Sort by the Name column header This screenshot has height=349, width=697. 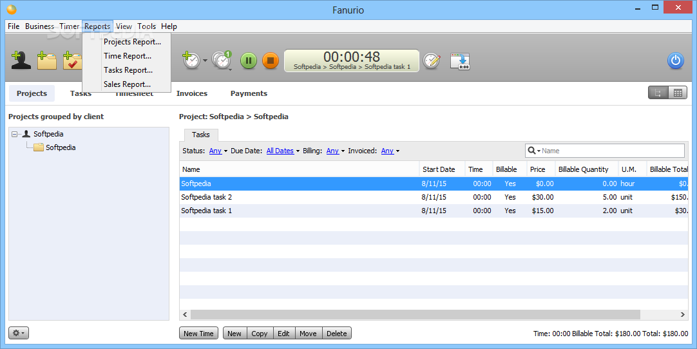pyautogui.click(x=300, y=169)
